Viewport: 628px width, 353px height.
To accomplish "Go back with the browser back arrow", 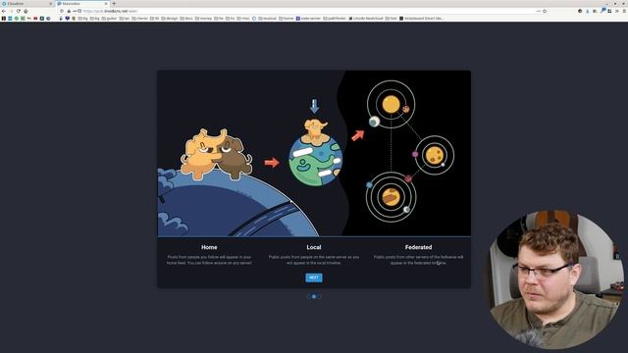I will point(4,11).
